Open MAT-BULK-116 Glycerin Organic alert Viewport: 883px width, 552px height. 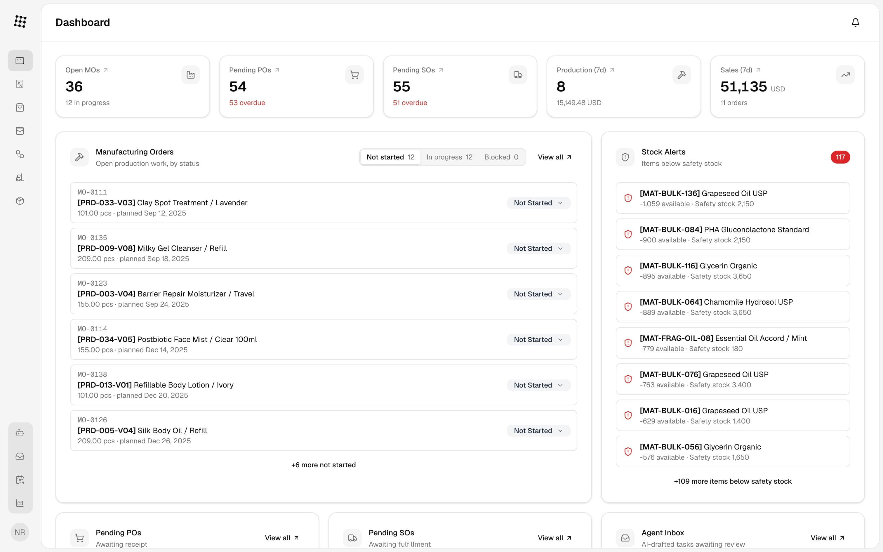[733, 270]
